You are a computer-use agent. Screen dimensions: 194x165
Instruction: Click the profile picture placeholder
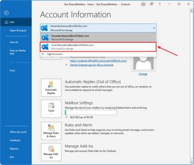tap(143, 63)
